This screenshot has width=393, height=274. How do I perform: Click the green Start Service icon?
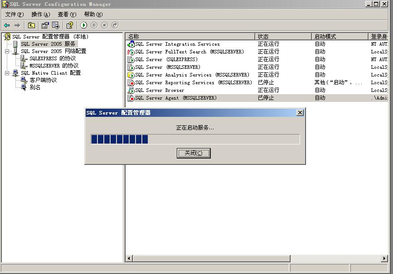pos(84,25)
